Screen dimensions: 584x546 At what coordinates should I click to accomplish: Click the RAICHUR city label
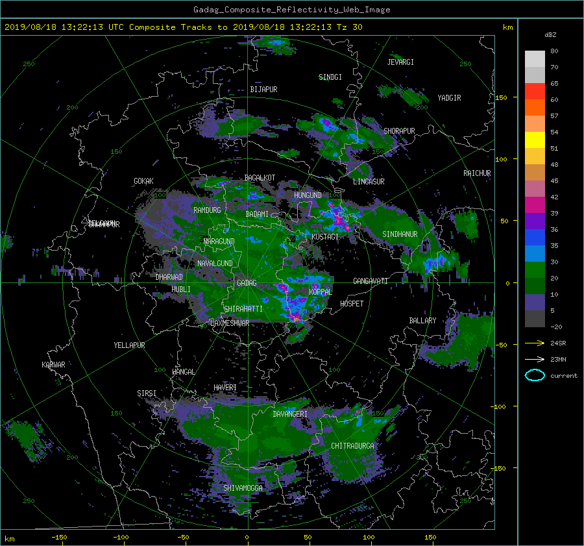(477, 173)
